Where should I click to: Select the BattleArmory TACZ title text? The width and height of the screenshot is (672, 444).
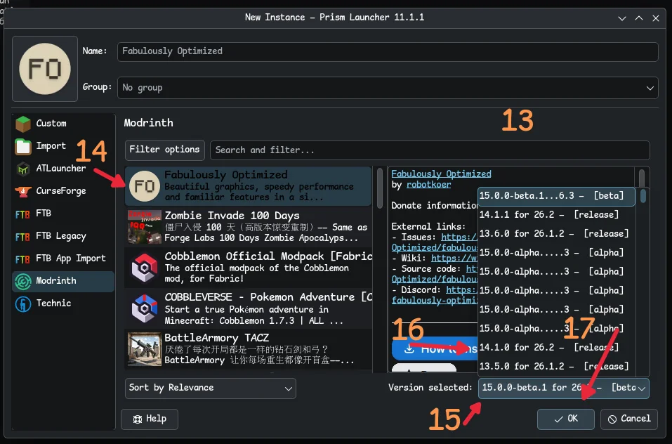point(216,338)
